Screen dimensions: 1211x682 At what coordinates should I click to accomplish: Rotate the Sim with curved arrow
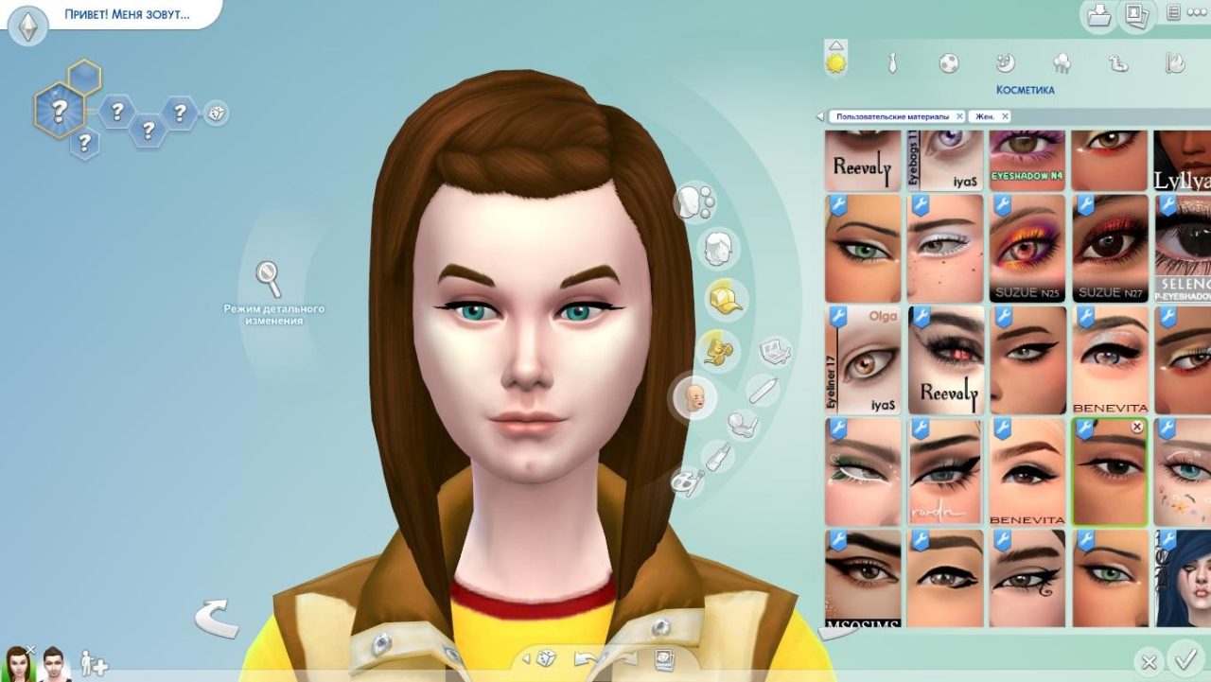point(216,619)
